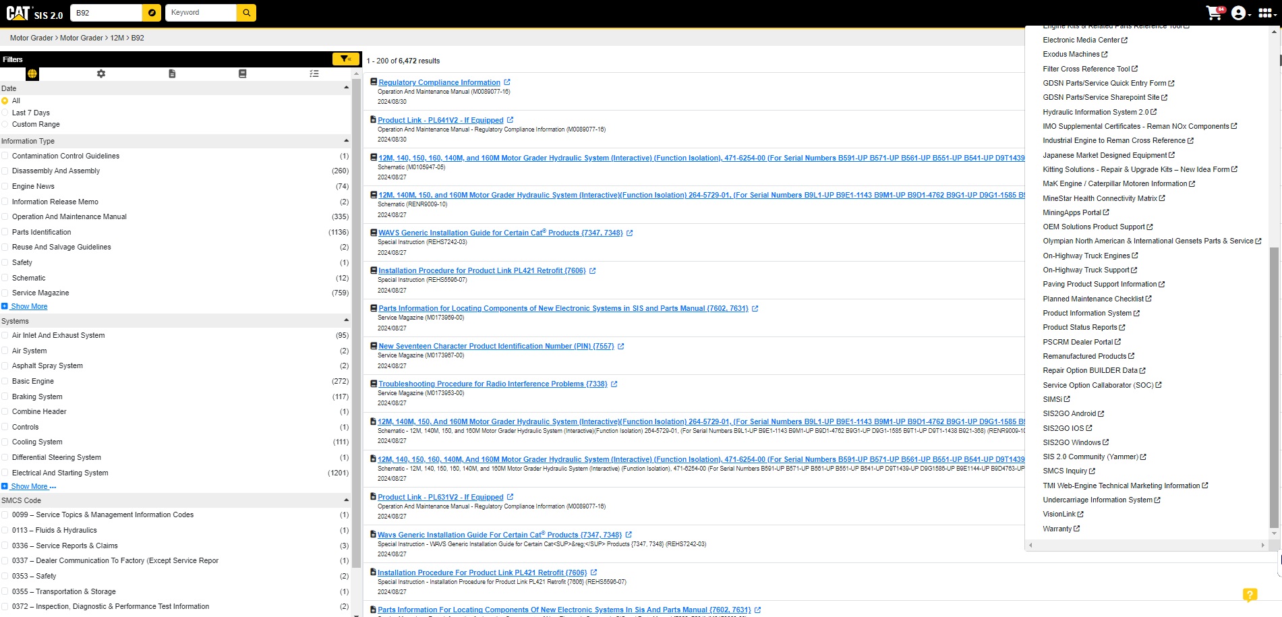Click the 12M breadcrumb link

117,38
